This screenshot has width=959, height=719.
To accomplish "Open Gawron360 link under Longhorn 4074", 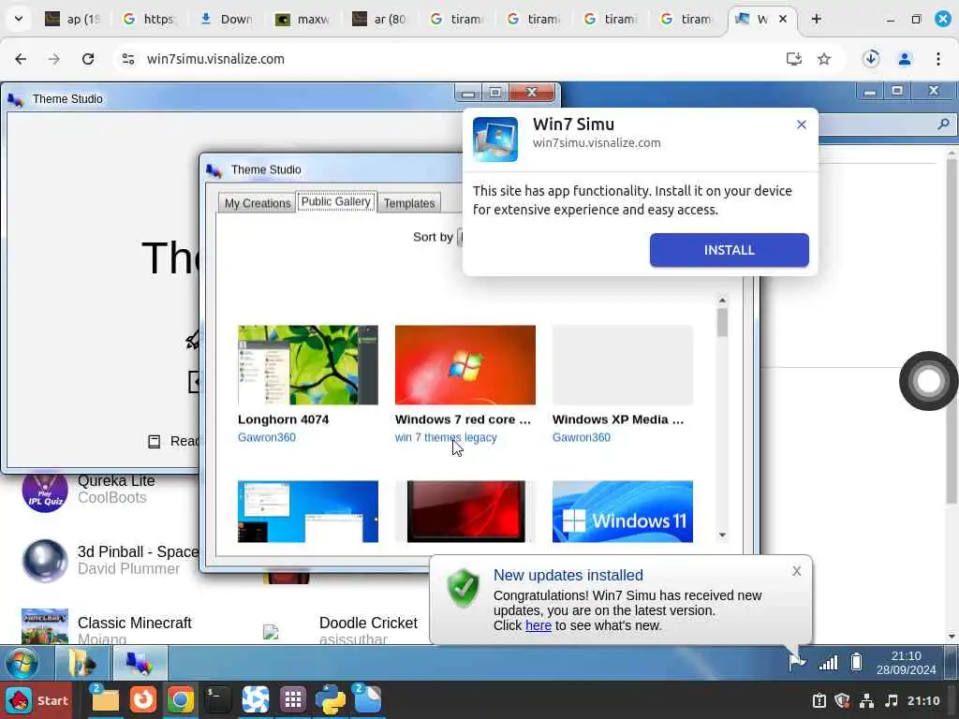I will click(267, 437).
